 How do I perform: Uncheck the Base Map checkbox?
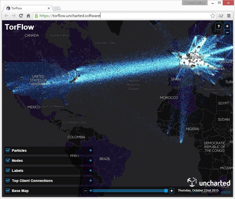tap(8, 190)
